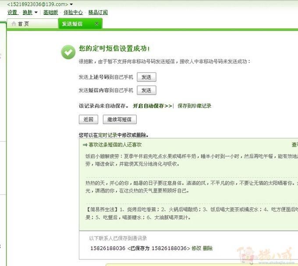The image size is (298, 266).
Task: Open 精品订阅 subscription link
Action: click(98, 12)
